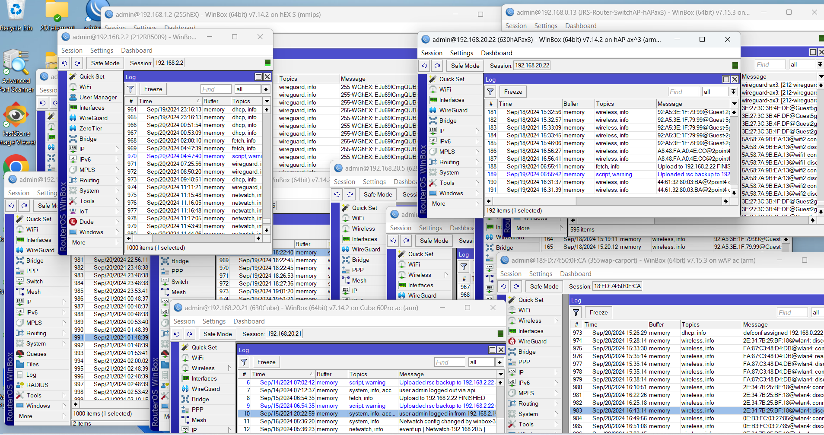Click the undo arrow in the 630hAPax3 toolbar
This screenshot has width=824, height=435.
pyautogui.click(x=424, y=66)
